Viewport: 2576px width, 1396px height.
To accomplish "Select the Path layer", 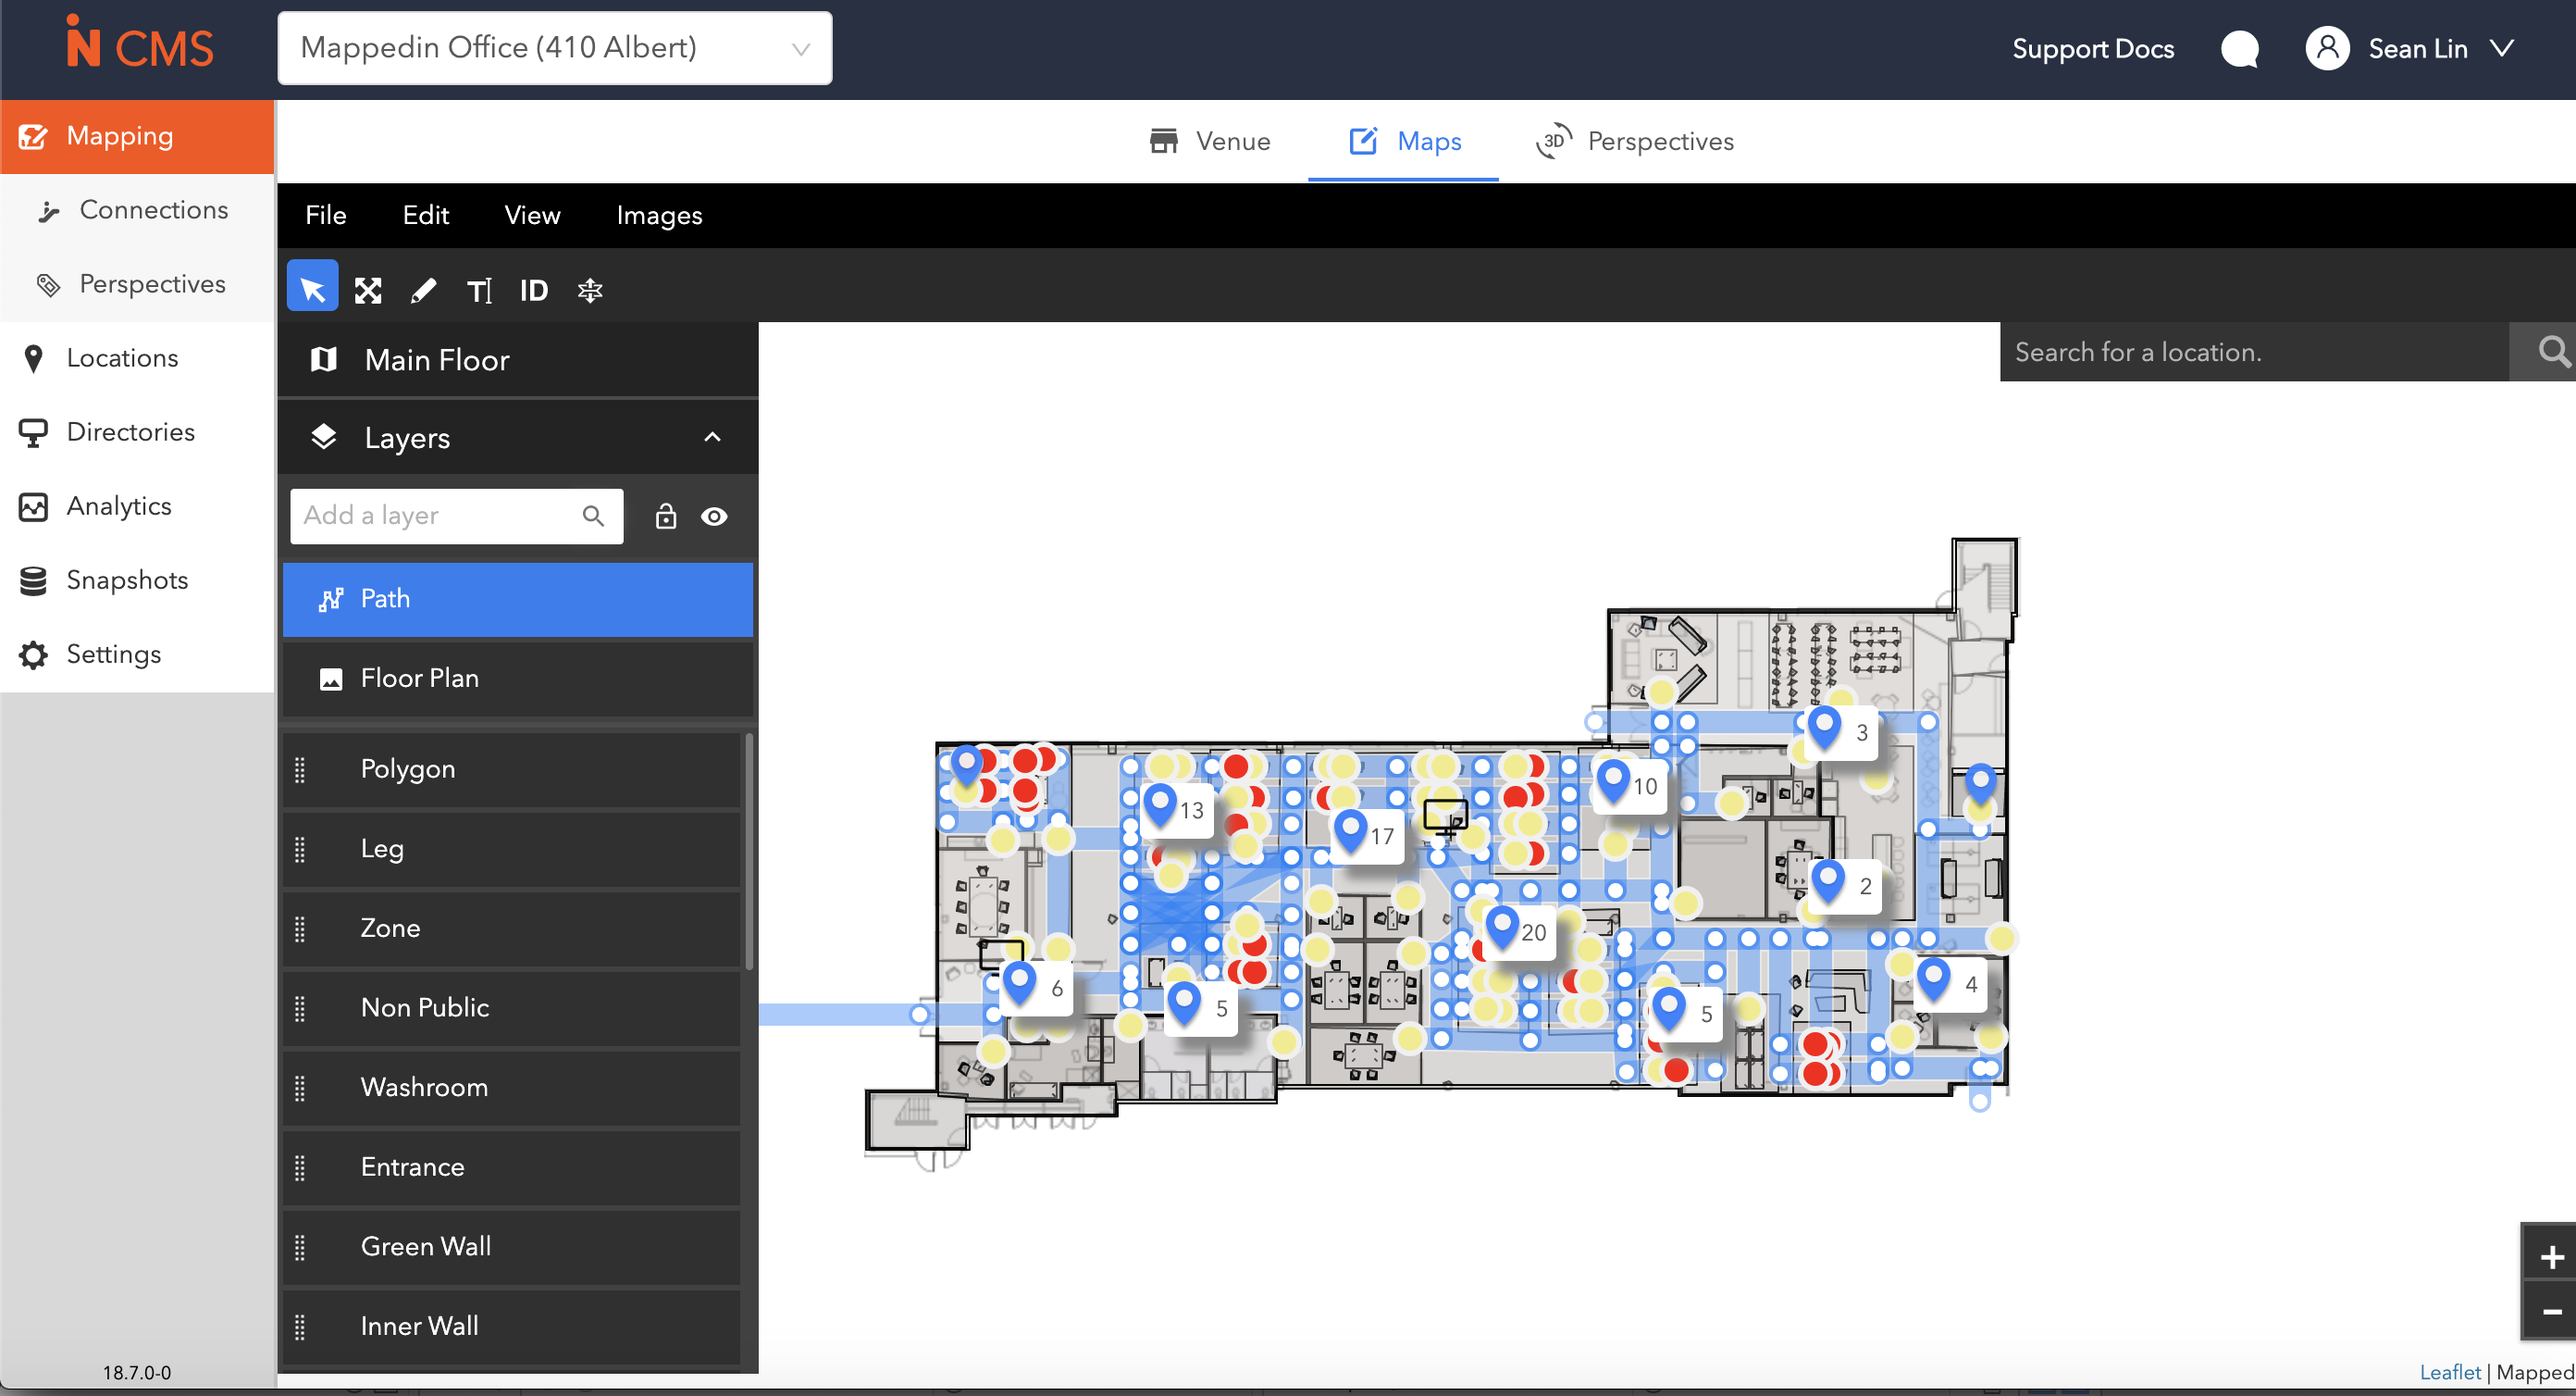I will 518,598.
